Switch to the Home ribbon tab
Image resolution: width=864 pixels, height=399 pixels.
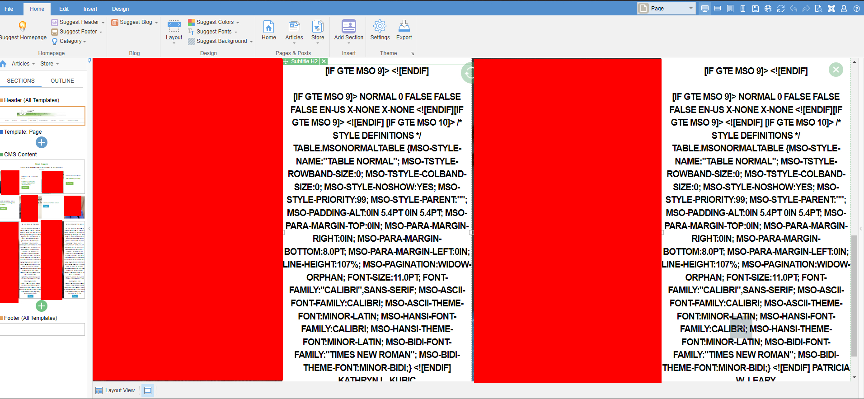point(37,9)
